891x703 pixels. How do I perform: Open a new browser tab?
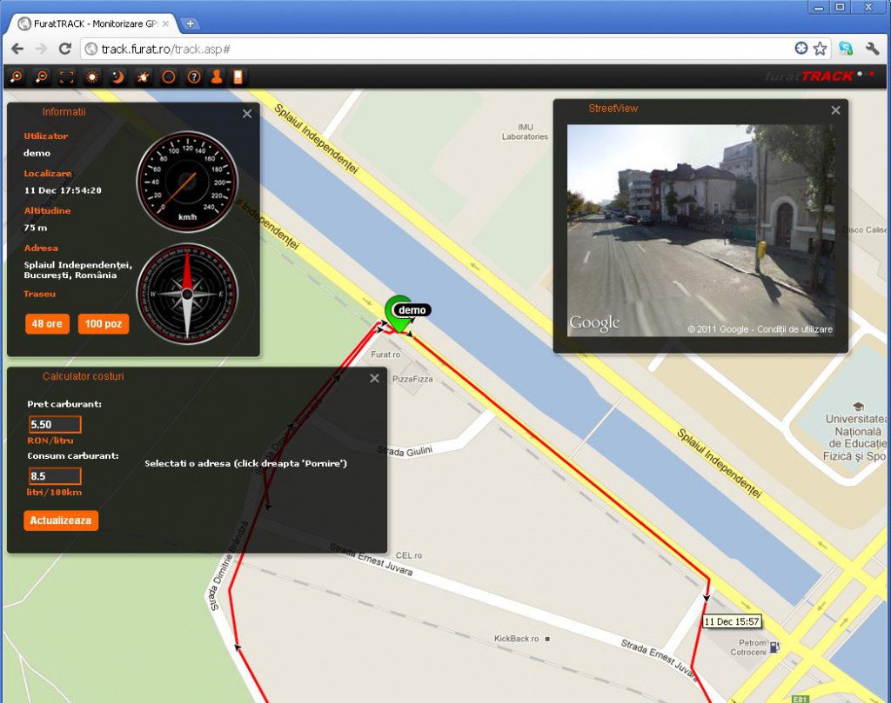point(190,23)
